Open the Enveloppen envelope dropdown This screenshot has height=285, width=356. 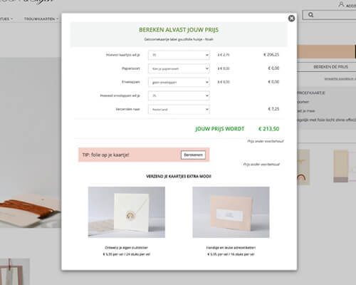point(179,82)
